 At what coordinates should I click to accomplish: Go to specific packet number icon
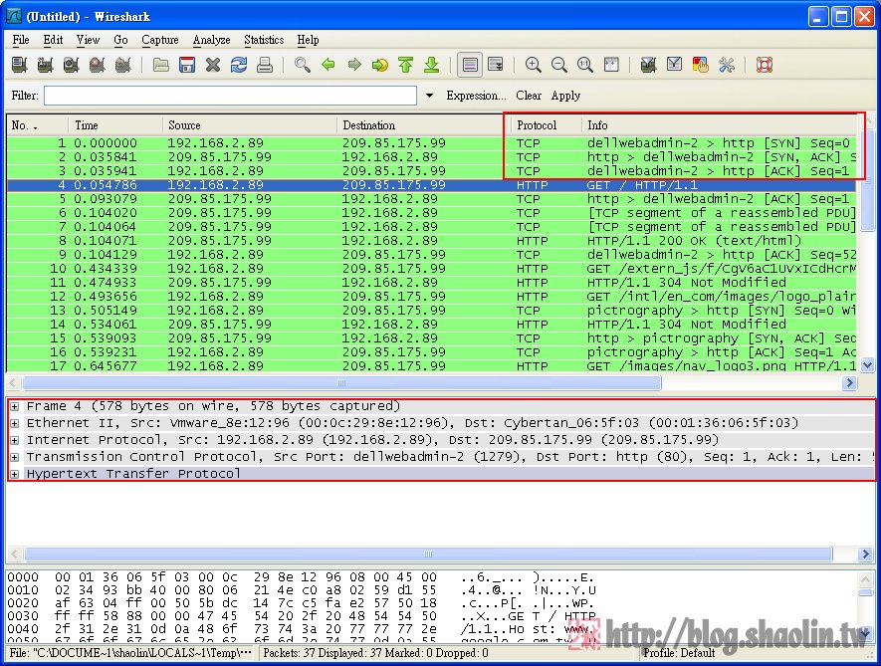380,65
